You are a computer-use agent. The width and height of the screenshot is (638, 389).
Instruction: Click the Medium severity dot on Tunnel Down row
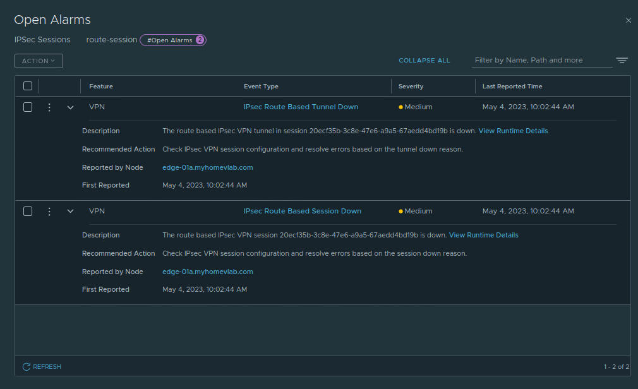[x=400, y=107]
